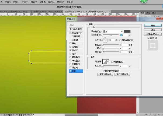163x116 pixels.
Task: Select 样式 in the layer style list
Action: coord(76,25)
